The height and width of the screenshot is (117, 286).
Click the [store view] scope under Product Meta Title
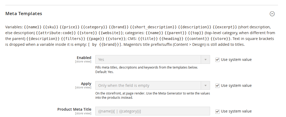click(x=83, y=113)
